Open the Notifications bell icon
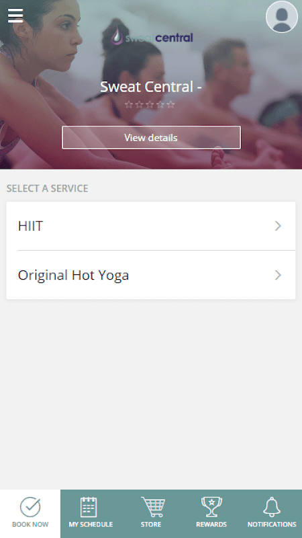The image size is (302, 538). coord(272,507)
